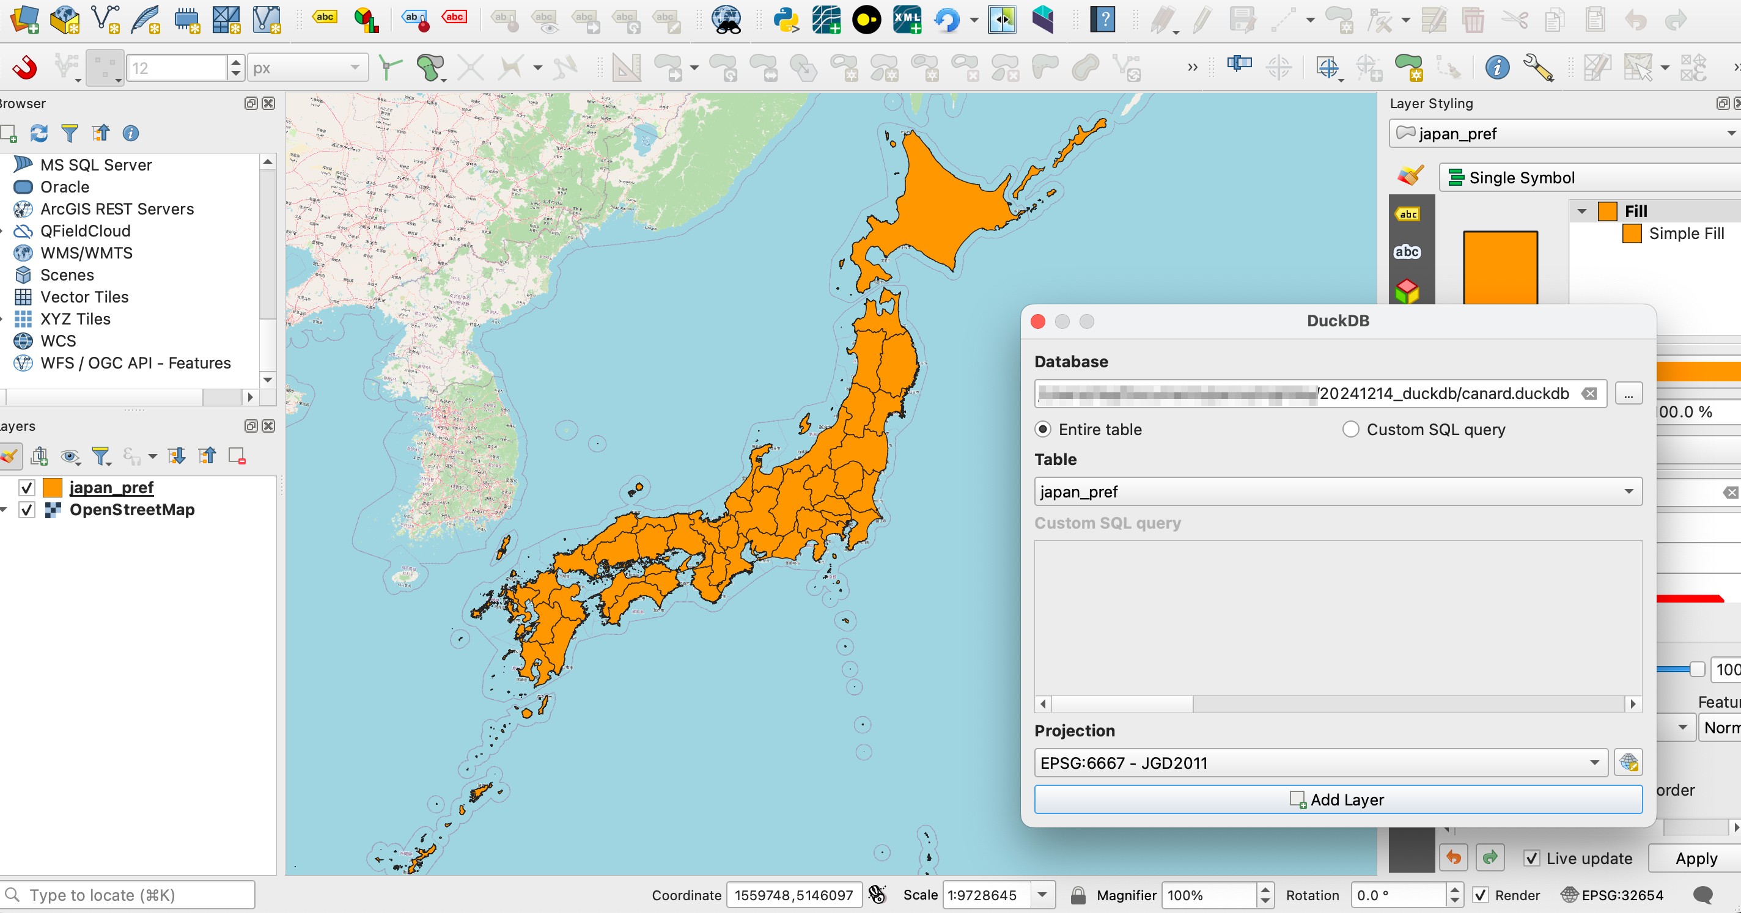Select the Custom SQL query radio option
1741x913 pixels.
click(1350, 430)
